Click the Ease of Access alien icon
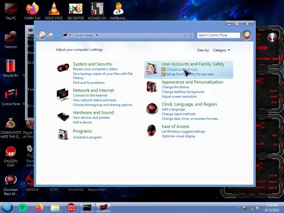 (152, 130)
